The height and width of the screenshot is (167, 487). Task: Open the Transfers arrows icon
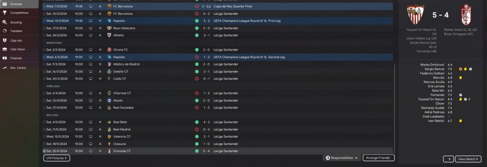tap(5, 31)
